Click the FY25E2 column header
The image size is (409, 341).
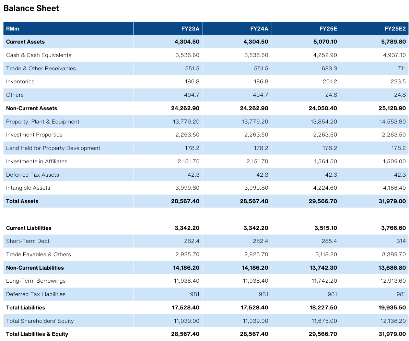[x=395, y=29]
